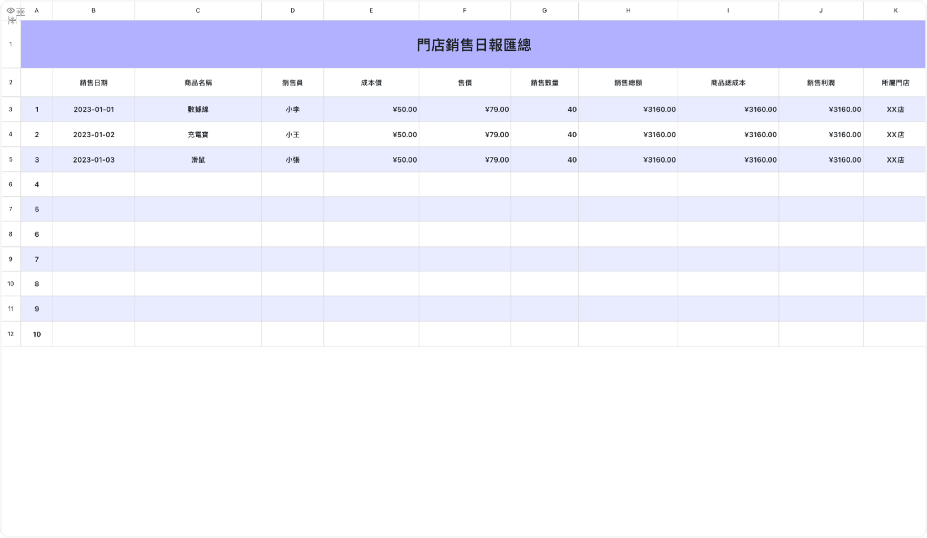
Task: Click 銷售總額 ¥3160.00 in the 小李 row
Action: pos(628,109)
